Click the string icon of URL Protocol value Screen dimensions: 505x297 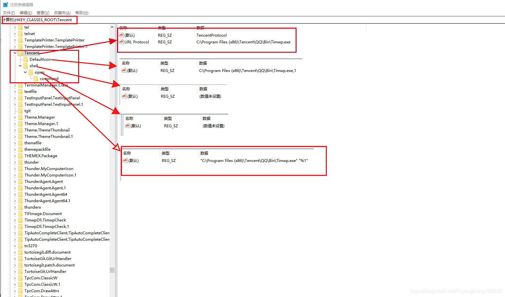[x=121, y=42]
